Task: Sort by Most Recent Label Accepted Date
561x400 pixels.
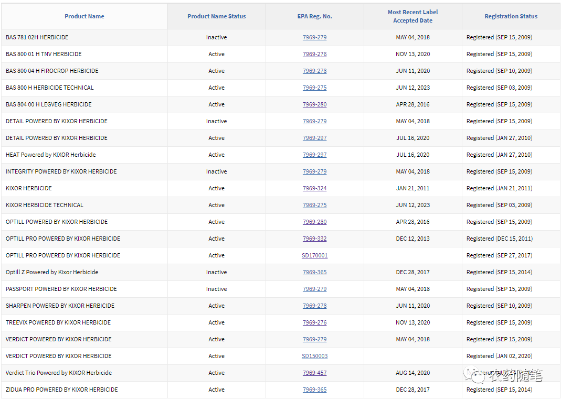Action: point(412,16)
